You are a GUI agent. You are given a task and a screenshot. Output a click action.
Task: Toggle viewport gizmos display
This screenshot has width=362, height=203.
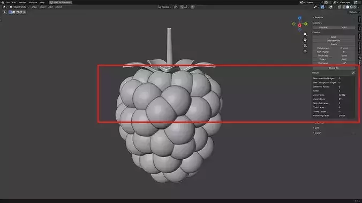pos(323,7)
